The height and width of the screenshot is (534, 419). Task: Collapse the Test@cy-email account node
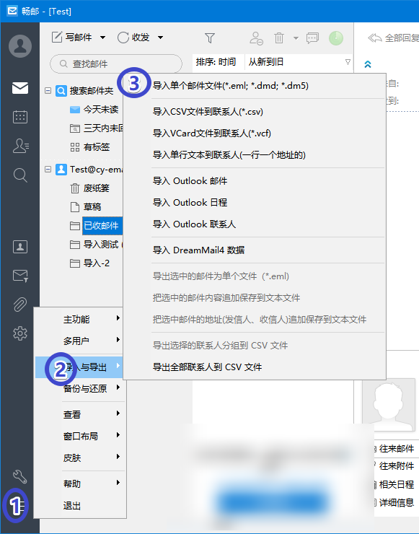coord(48,170)
